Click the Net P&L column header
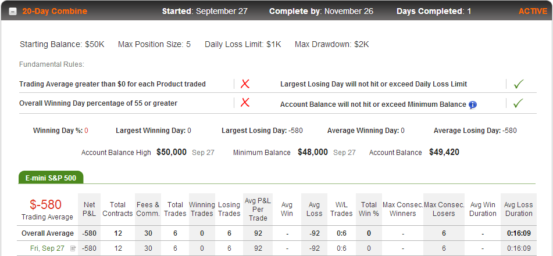 click(89, 209)
